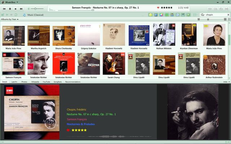Set rating with yellow stars
Screen dimensions: 231x144
tap(79, 130)
